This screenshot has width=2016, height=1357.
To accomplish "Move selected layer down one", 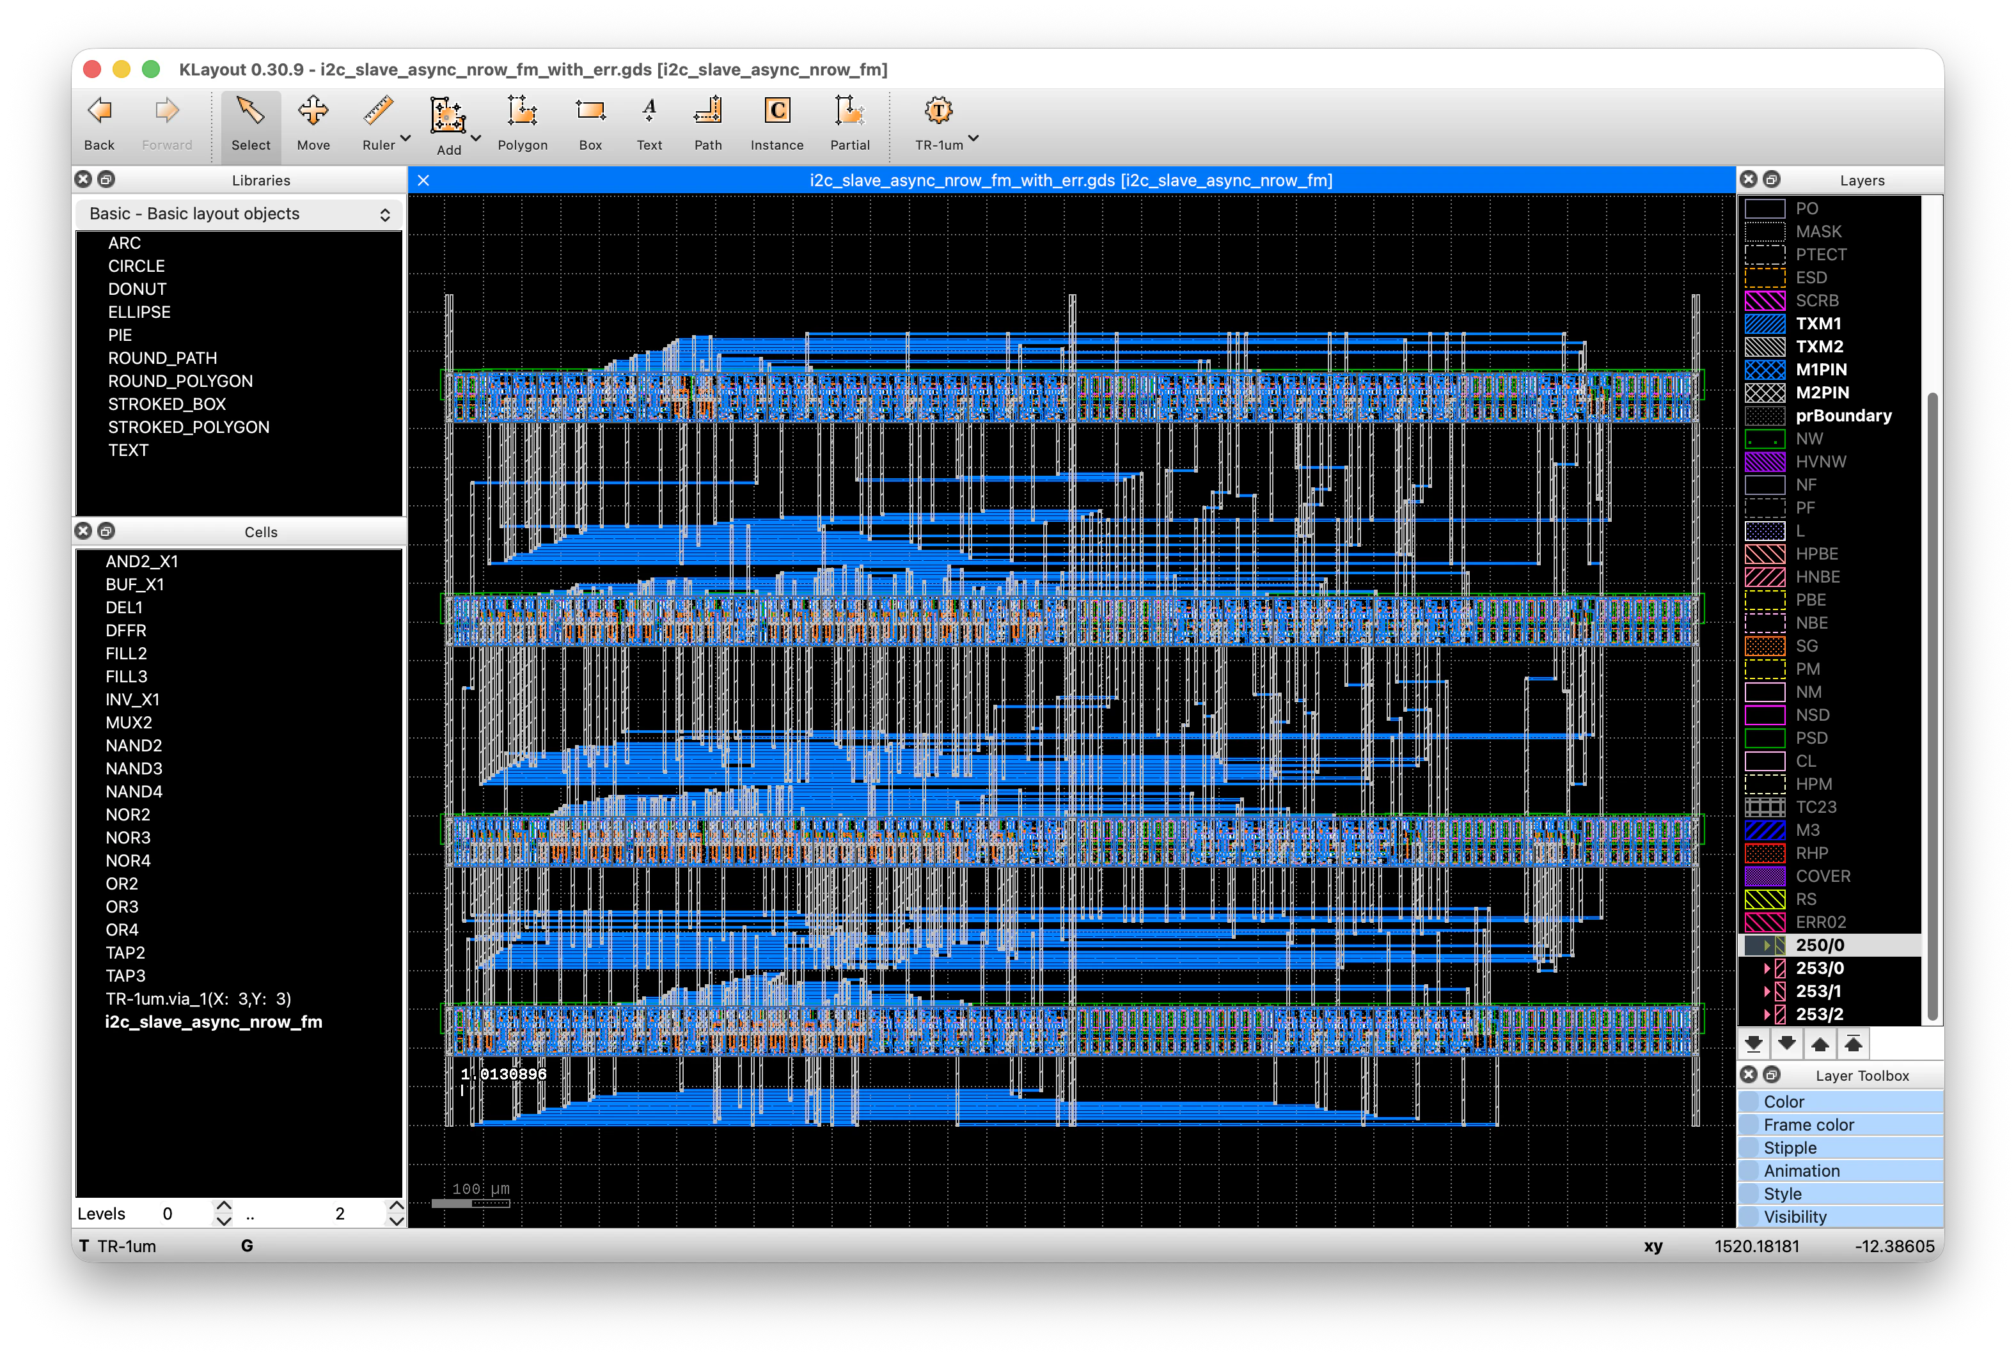I will coord(1786,1044).
